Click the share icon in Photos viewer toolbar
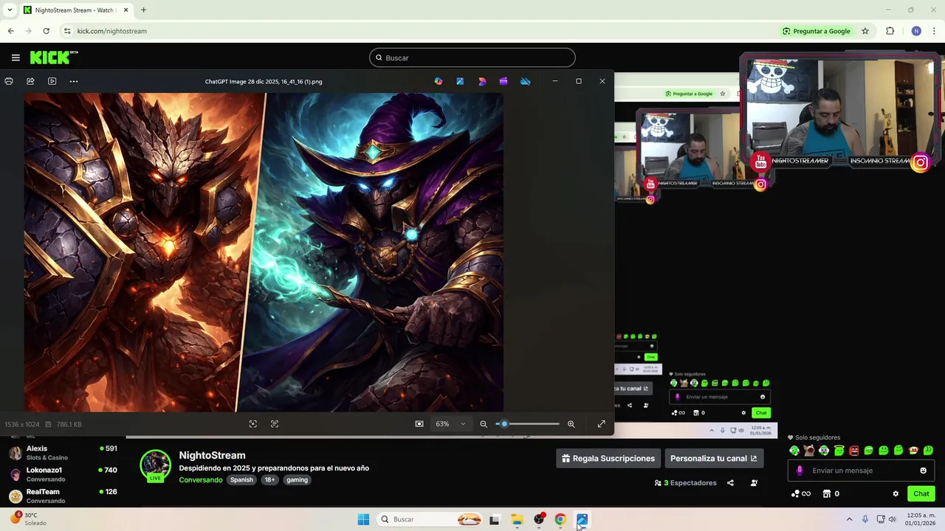 tap(30, 81)
